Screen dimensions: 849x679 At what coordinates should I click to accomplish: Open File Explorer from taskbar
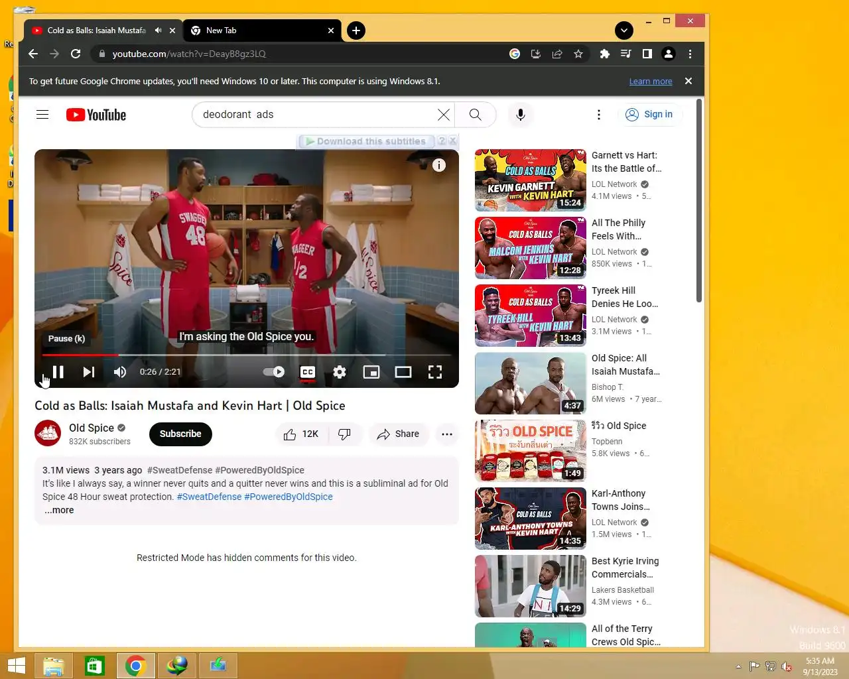click(54, 666)
